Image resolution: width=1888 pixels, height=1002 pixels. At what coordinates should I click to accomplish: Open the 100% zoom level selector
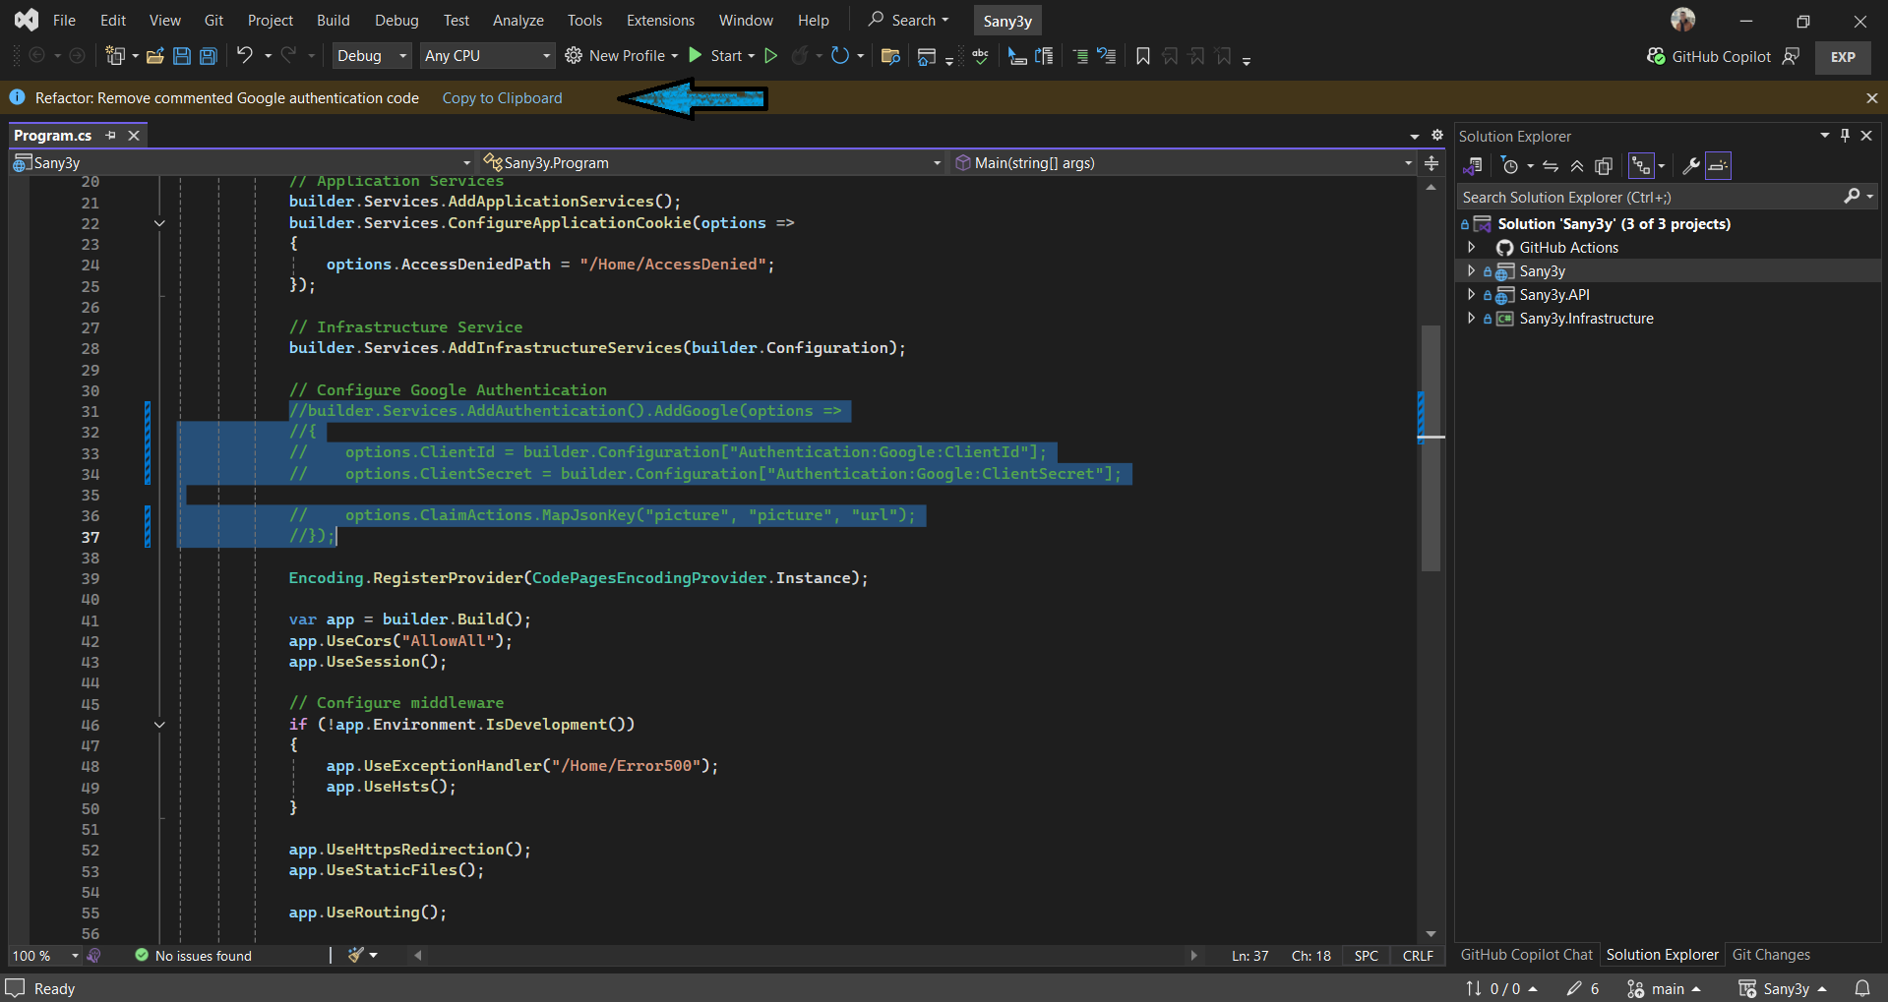(x=43, y=955)
